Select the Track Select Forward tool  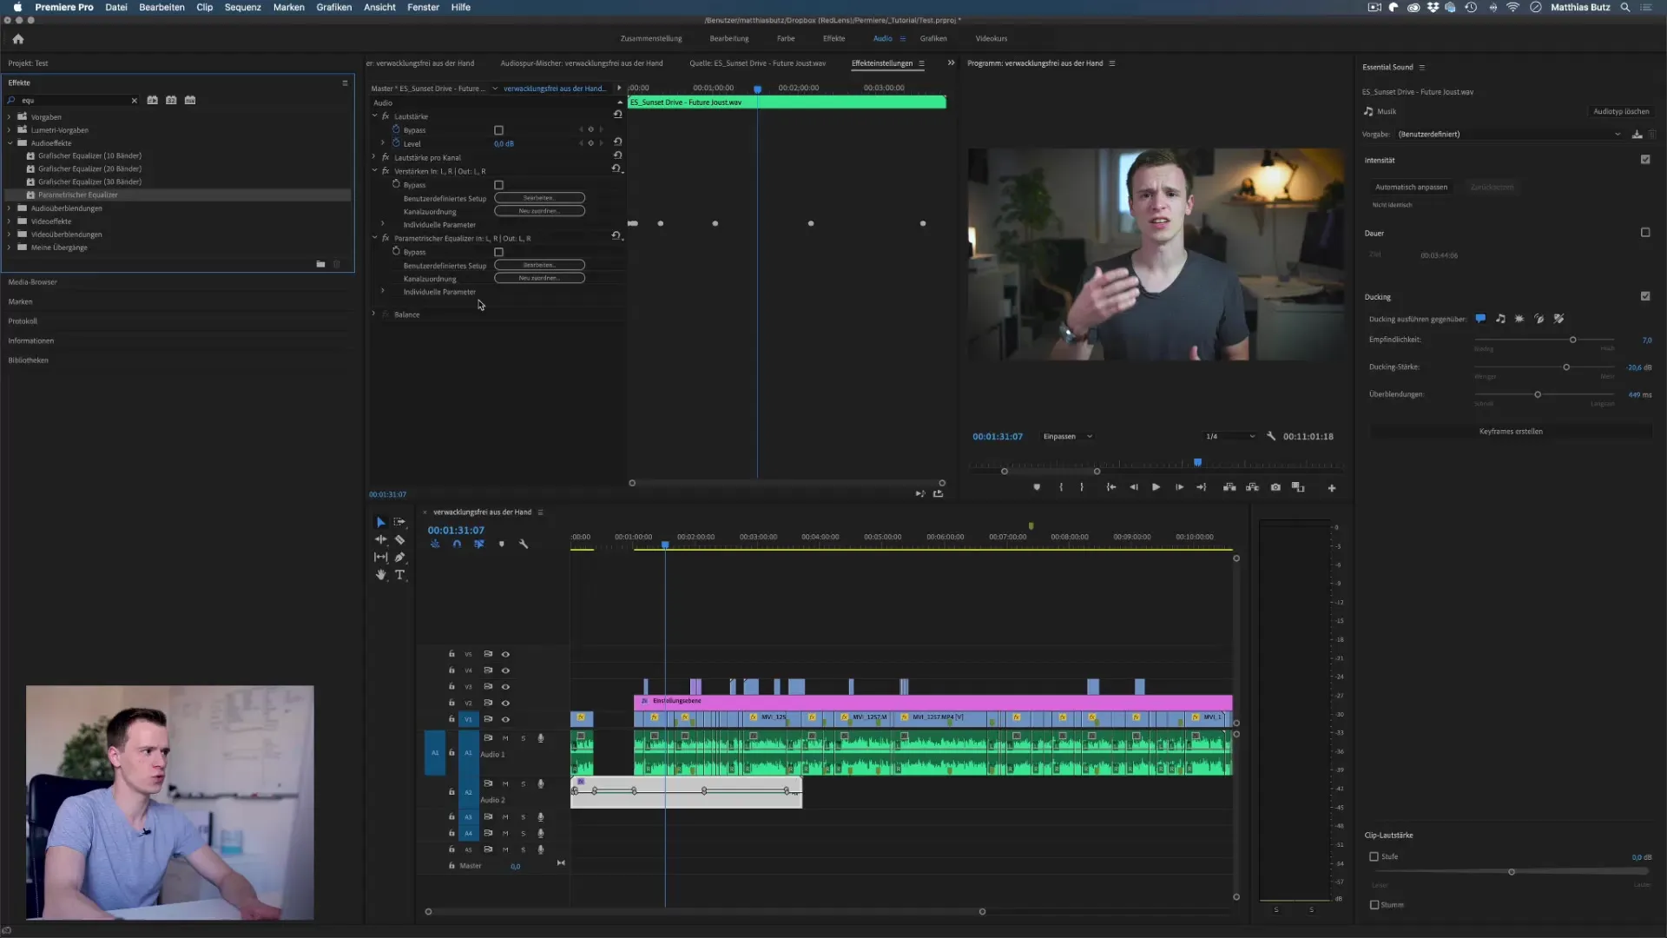click(x=399, y=522)
